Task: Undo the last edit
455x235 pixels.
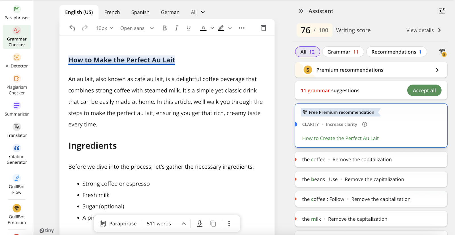Action: tap(72, 28)
